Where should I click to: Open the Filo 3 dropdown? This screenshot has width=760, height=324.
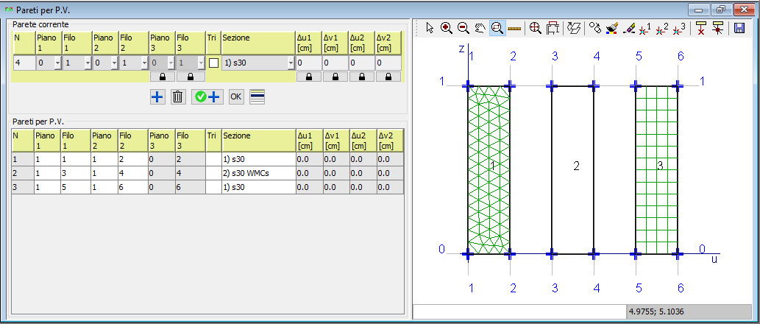[x=200, y=63]
